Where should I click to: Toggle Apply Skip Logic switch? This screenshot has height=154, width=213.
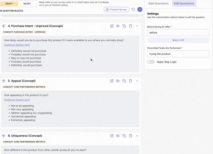(x=151, y=62)
